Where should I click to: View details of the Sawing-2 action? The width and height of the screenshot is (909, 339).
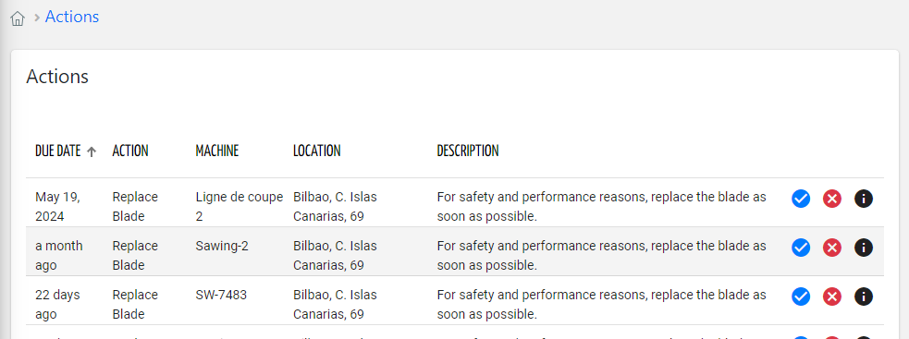(863, 248)
